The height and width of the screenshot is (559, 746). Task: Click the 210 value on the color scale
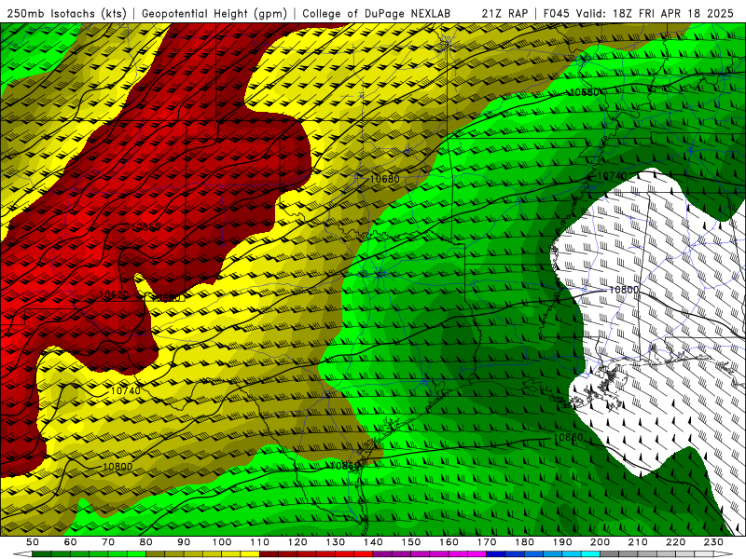coord(638,542)
